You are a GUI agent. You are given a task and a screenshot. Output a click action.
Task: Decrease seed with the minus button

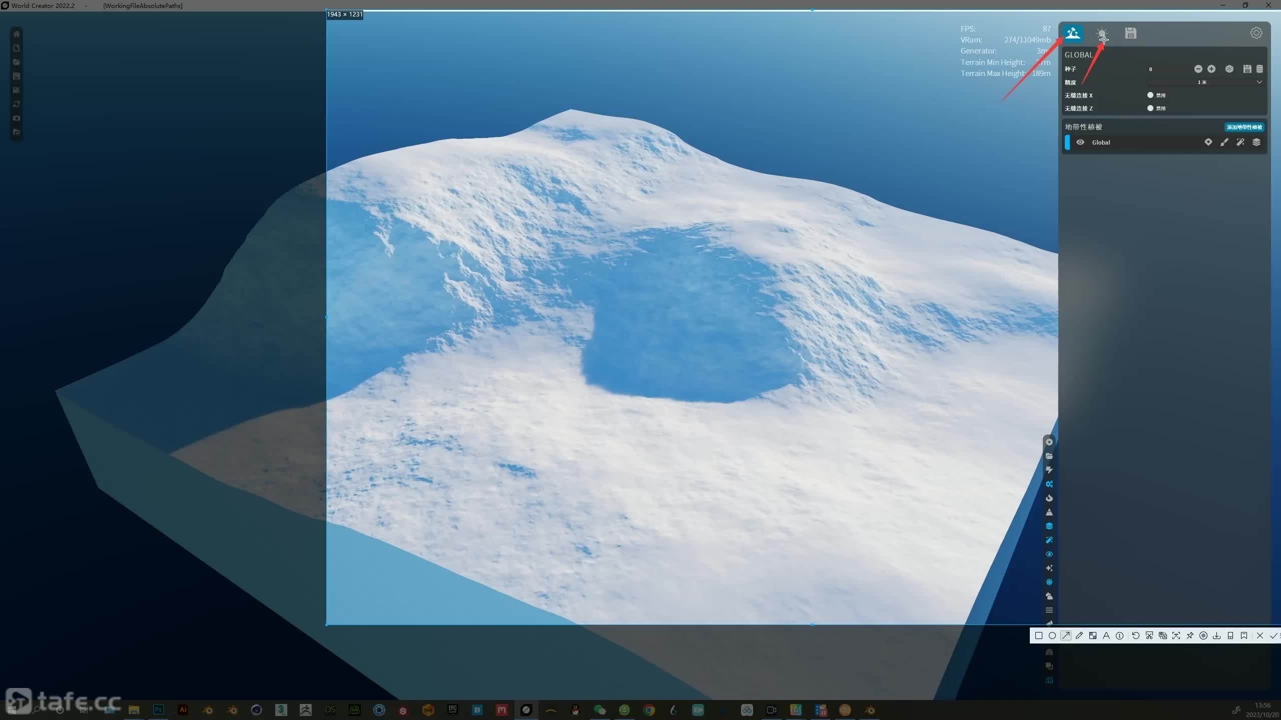pos(1198,69)
